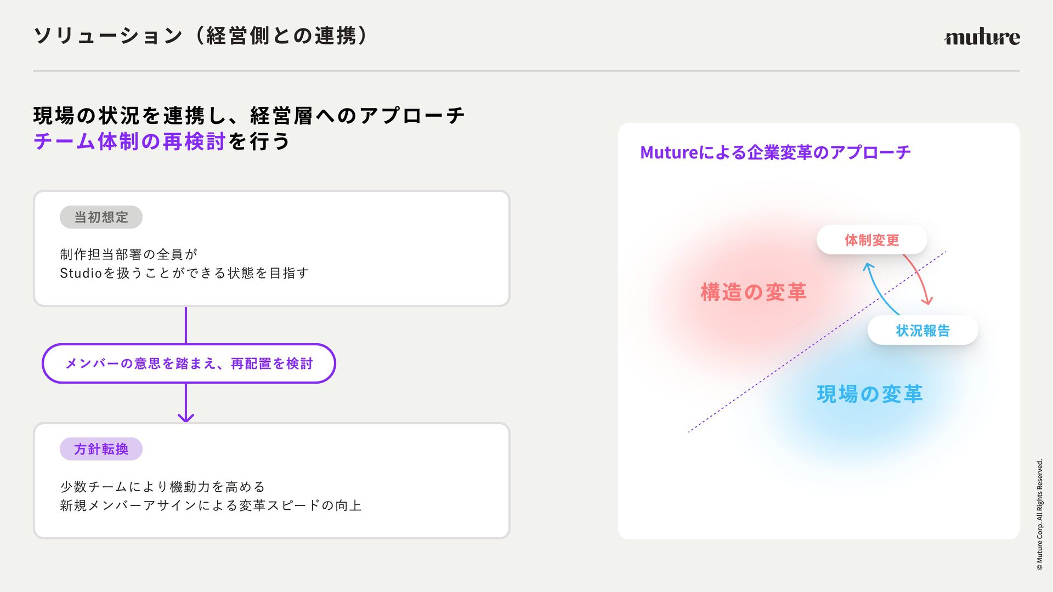The image size is (1053, 592).
Task: Click the 新規メンバーアサインによる変革スピードの向上 line
Action: click(211, 505)
